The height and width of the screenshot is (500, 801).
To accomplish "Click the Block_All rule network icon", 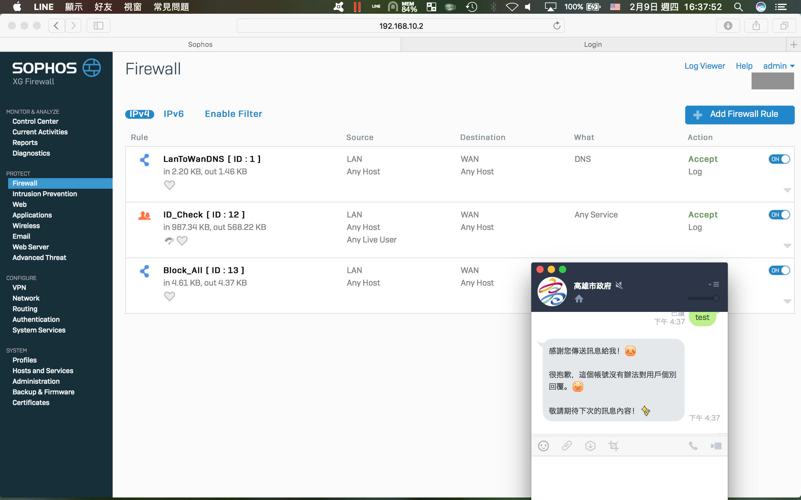I will [144, 271].
